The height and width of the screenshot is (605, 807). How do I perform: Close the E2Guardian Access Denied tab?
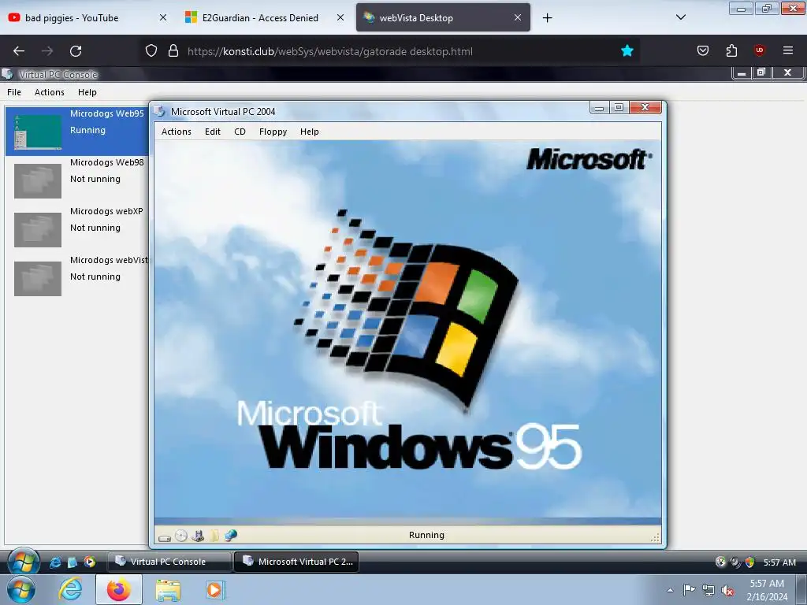click(x=340, y=17)
